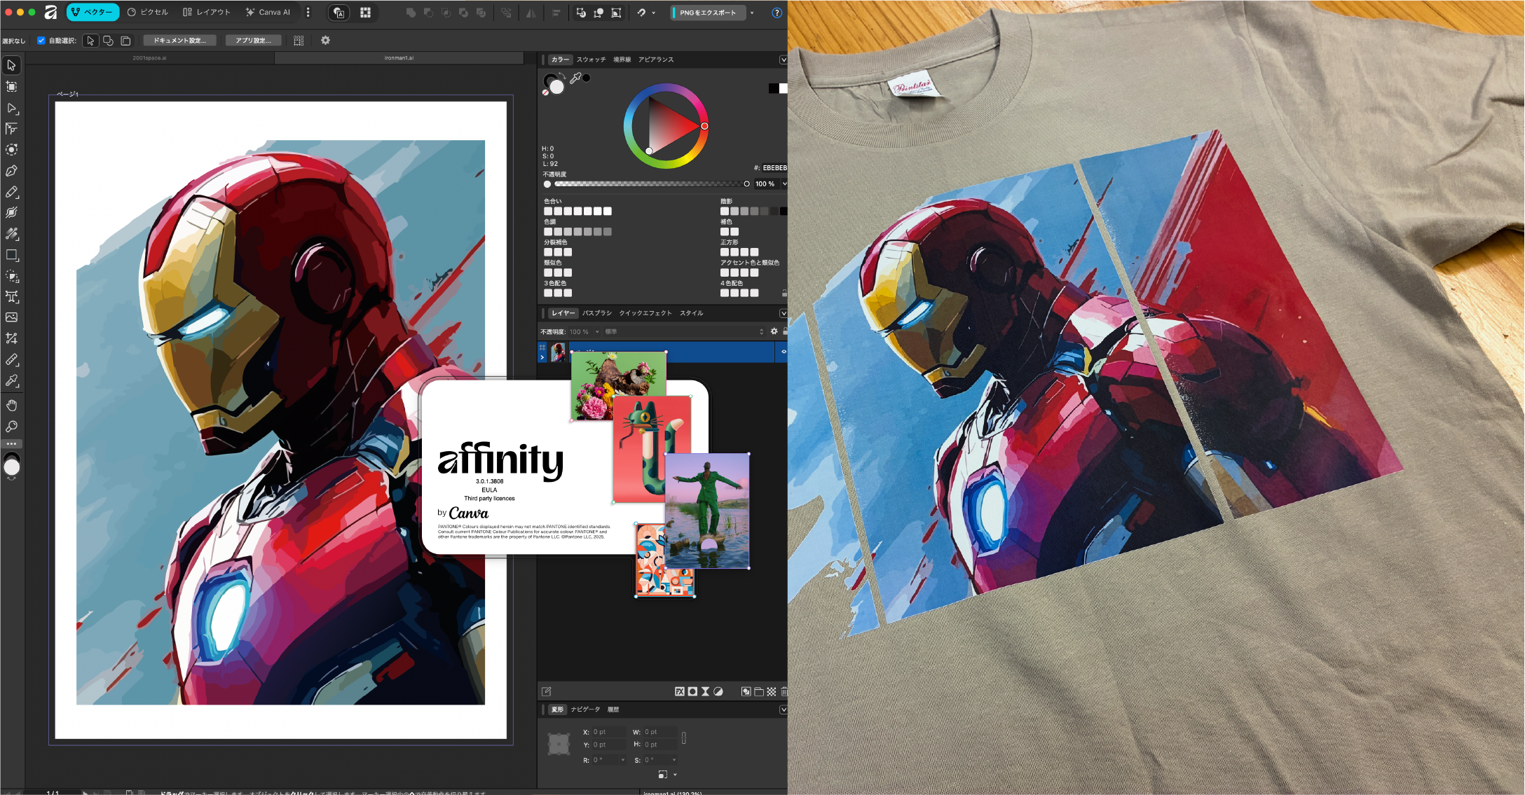The image size is (1525, 795).
Task: Open the three-dot more personas menu
Action: tap(308, 13)
